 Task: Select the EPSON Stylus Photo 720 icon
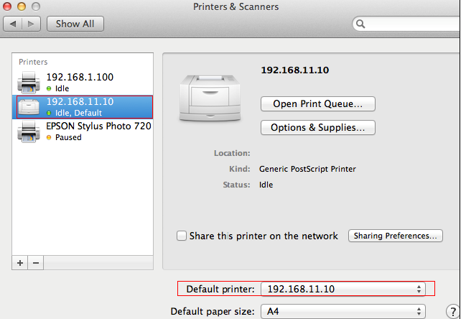pyautogui.click(x=29, y=131)
